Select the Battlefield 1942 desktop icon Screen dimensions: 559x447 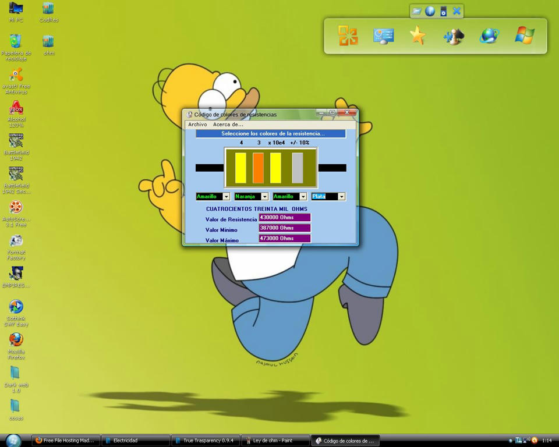pyautogui.click(x=16, y=147)
